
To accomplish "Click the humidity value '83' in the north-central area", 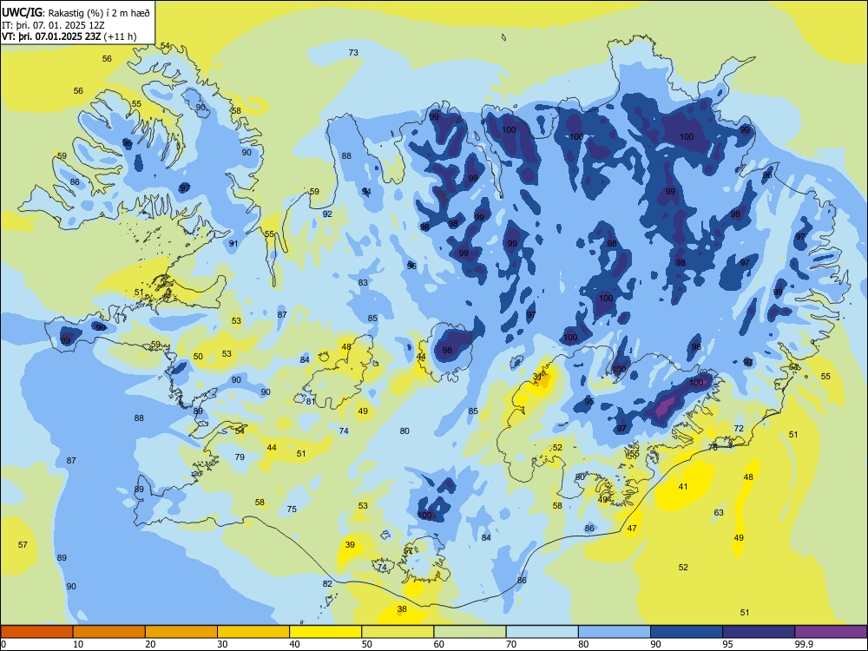I will [x=363, y=282].
